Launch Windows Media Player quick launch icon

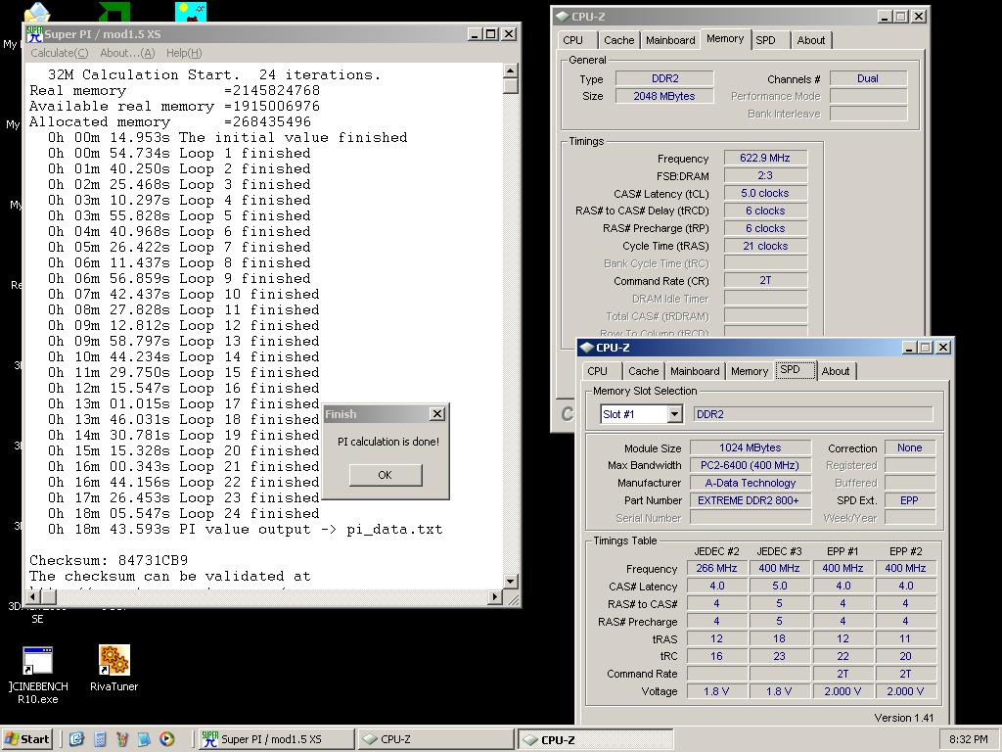[166, 739]
